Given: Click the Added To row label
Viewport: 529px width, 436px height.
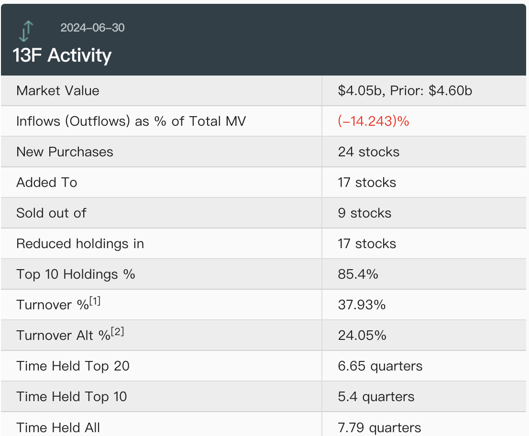Looking at the screenshot, I should tap(46, 183).
